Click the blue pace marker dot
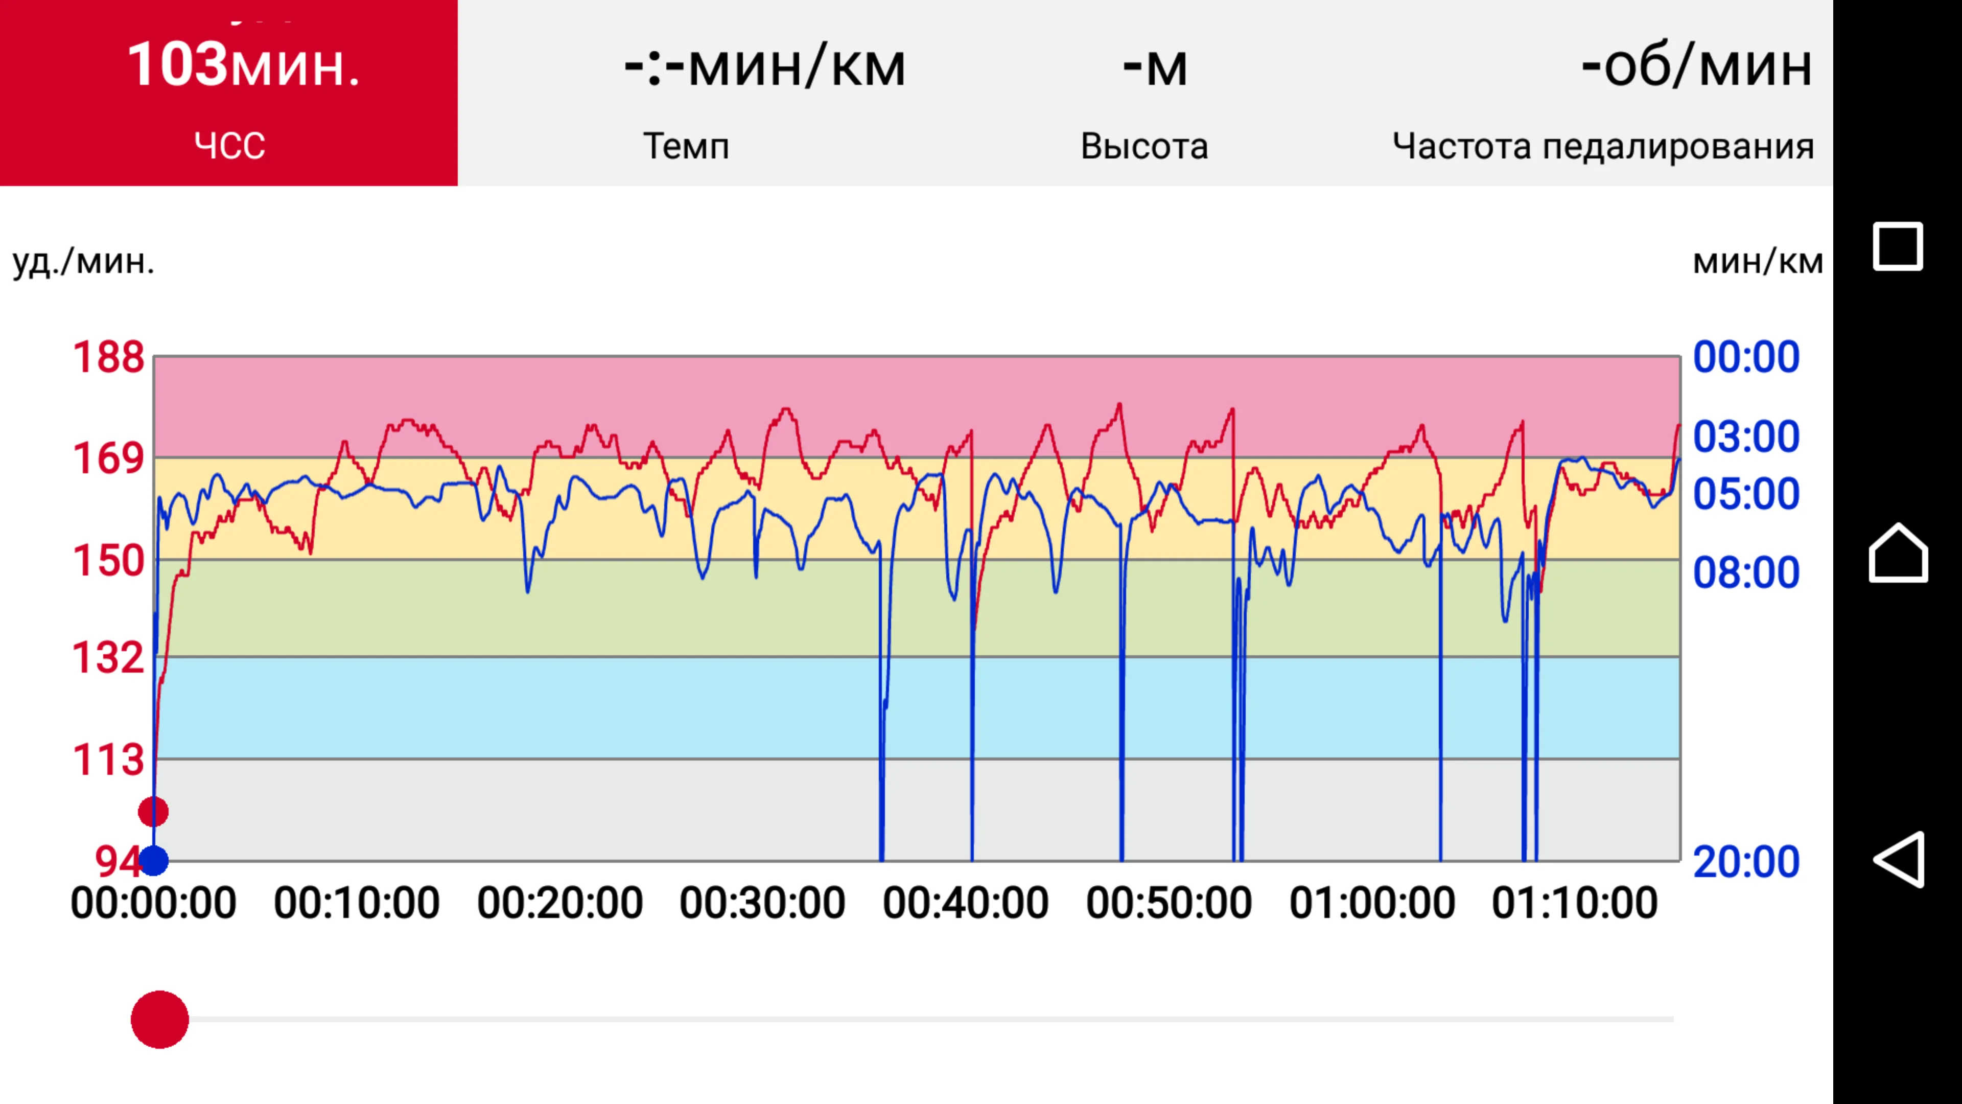Viewport: 1962px width, 1104px height. click(154, 861)
